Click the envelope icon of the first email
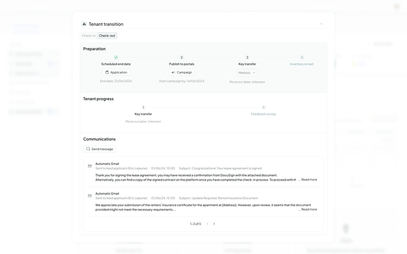 (x=90, y=166)
